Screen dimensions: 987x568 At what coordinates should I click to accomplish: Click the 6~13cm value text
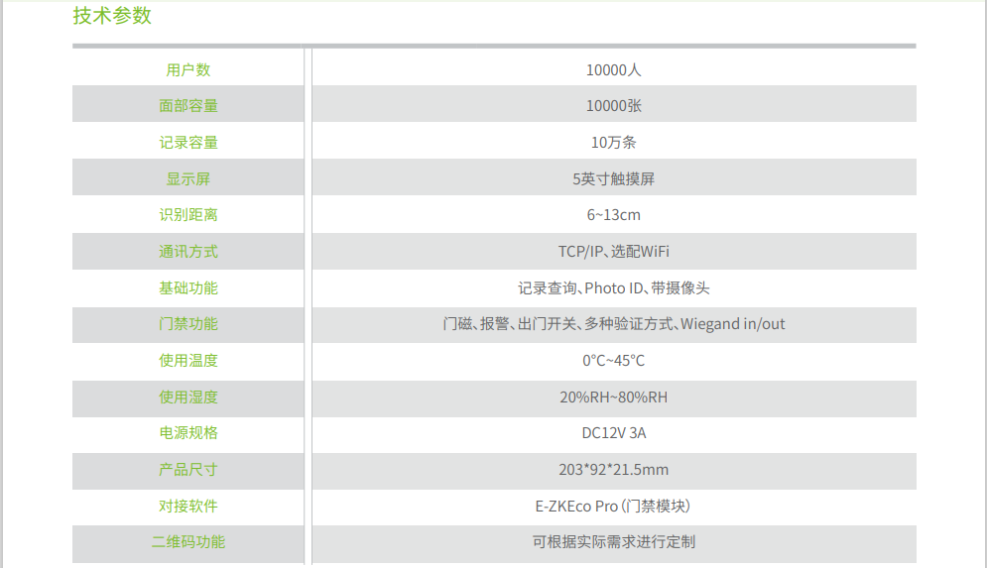(614, 214)
